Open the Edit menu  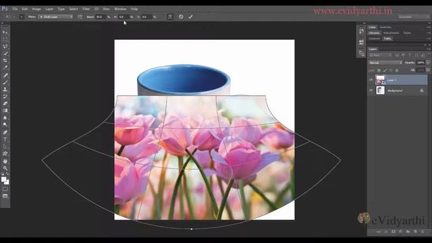click(x=25, y=9)
